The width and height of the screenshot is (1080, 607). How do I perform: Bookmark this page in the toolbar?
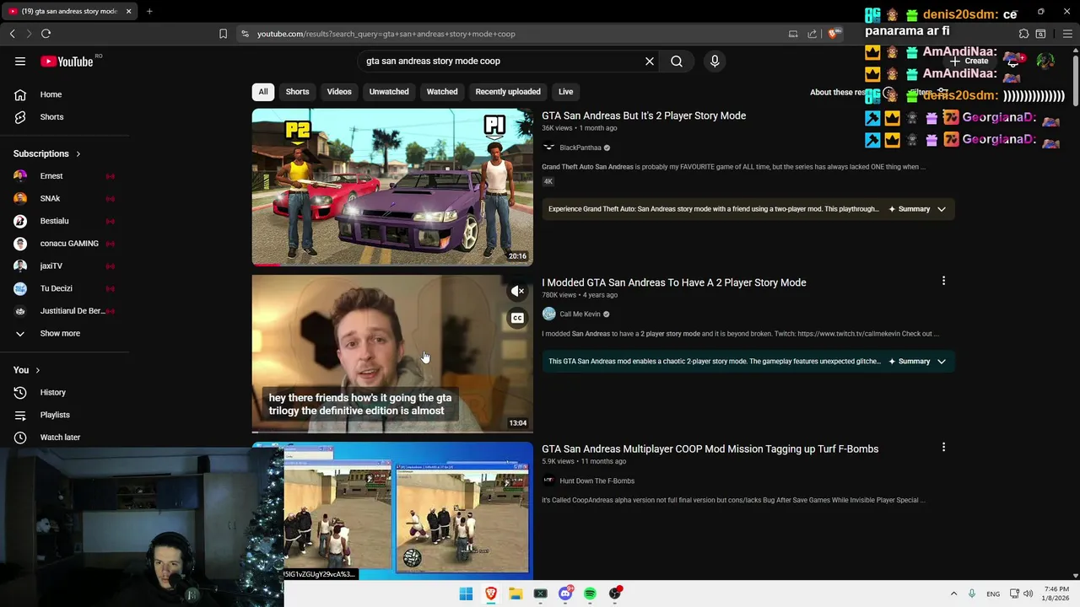coord(223,34)
